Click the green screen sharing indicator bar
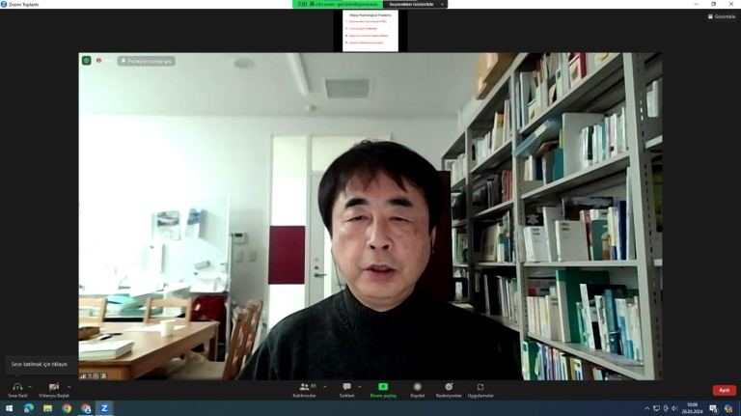The height and width of the screenshot is (416, 741). pos(338,5)
